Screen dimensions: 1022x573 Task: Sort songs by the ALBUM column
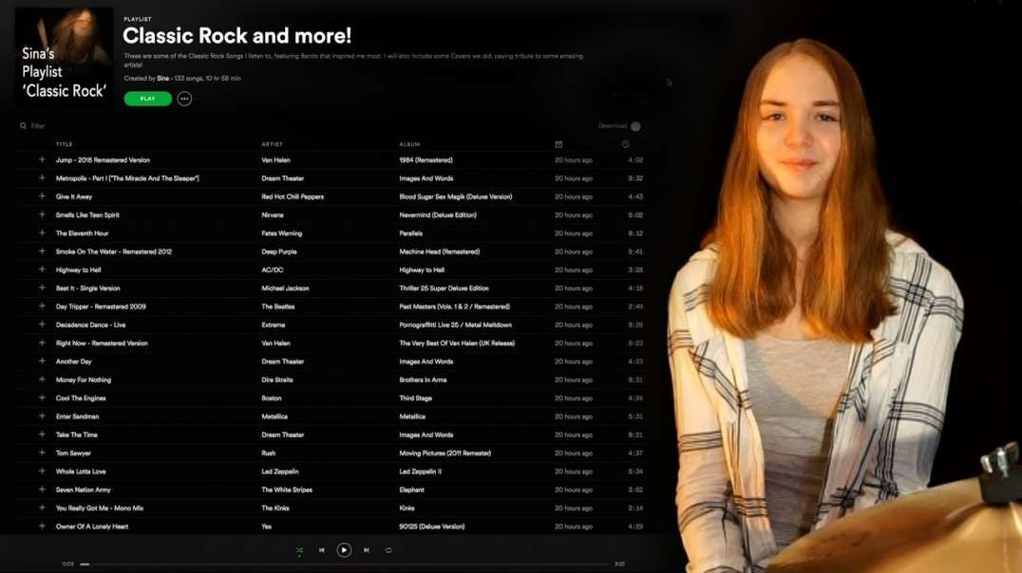408,142
